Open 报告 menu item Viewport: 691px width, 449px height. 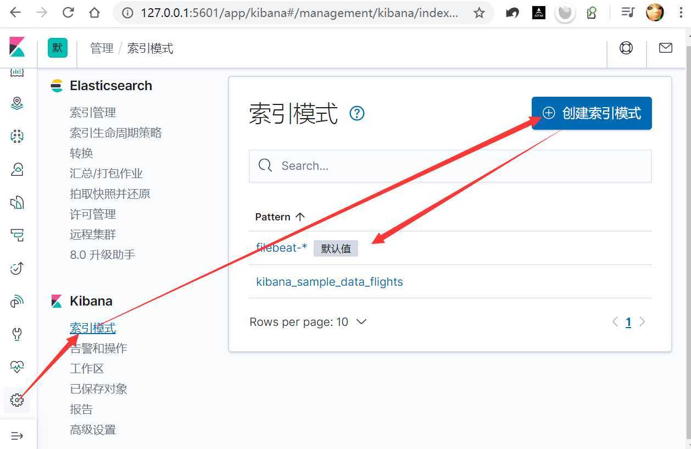pos(81,409)
